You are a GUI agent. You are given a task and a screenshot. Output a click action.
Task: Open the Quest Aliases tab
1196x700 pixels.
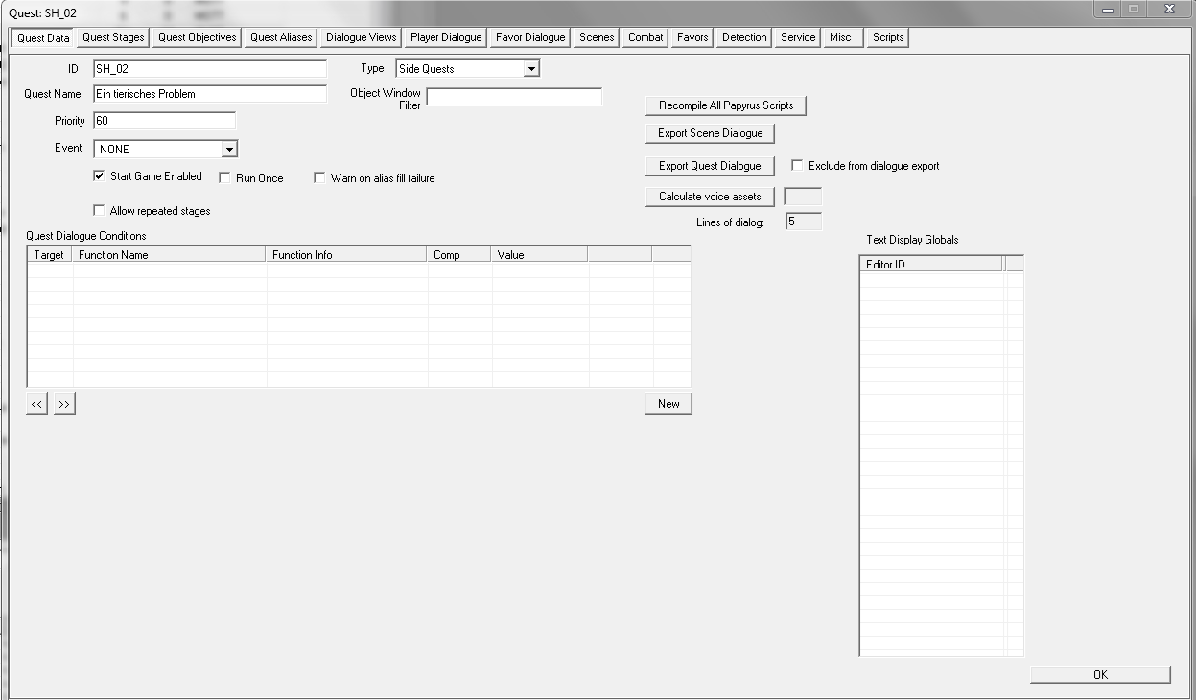[281, 37]
